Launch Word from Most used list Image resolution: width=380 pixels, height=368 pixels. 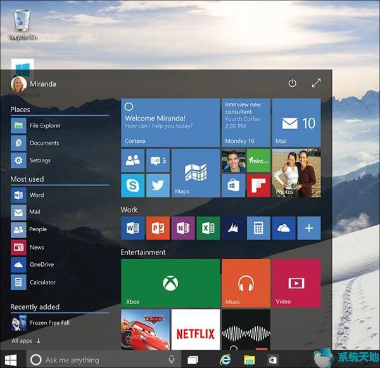click(27, 195)
